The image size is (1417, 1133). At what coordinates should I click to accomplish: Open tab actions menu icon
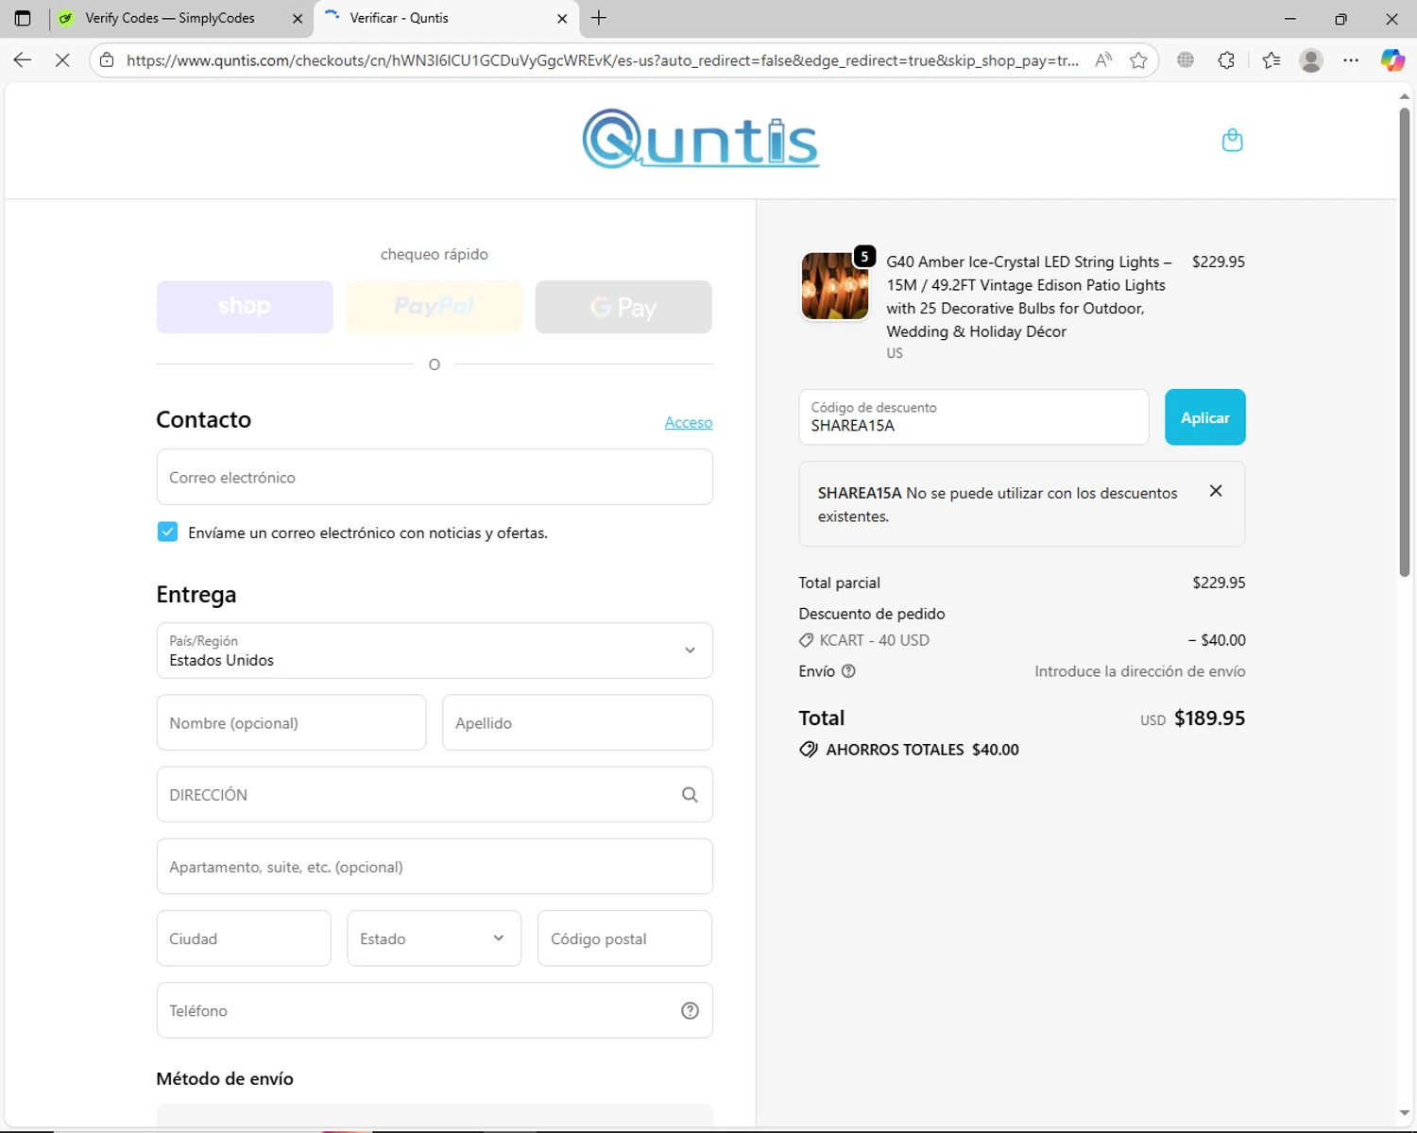[23, 18]
